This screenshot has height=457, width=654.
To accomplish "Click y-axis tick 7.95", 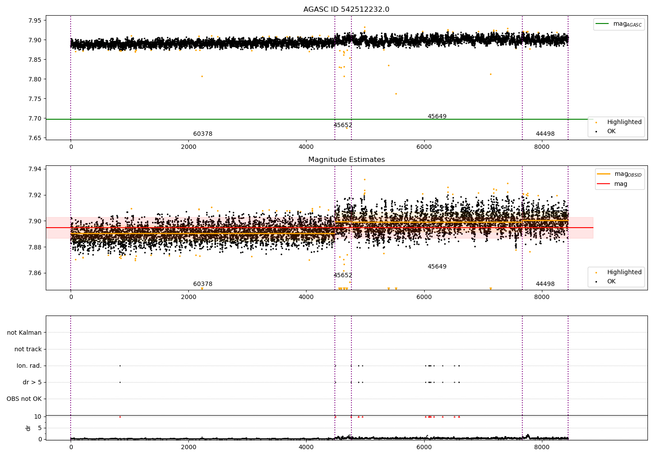I will click(35, 21).
